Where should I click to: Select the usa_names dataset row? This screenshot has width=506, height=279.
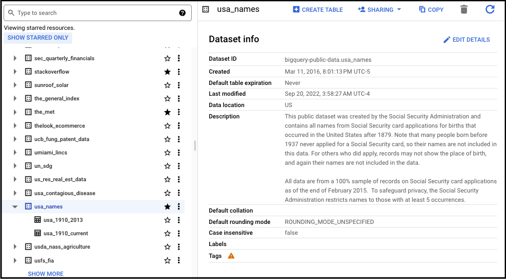[94, 206]
